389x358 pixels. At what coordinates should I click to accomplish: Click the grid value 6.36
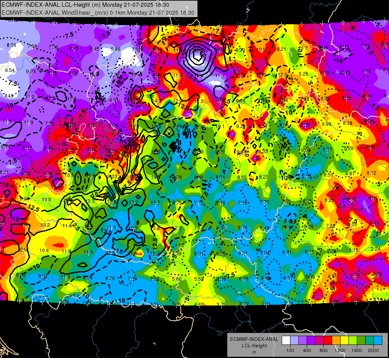pyautogui.click(x=221, y=279)
